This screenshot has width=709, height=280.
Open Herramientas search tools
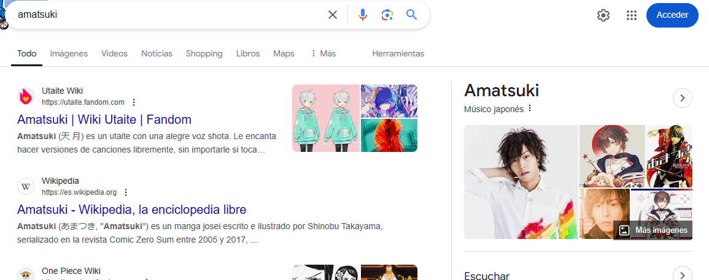[x=398, y=54]
